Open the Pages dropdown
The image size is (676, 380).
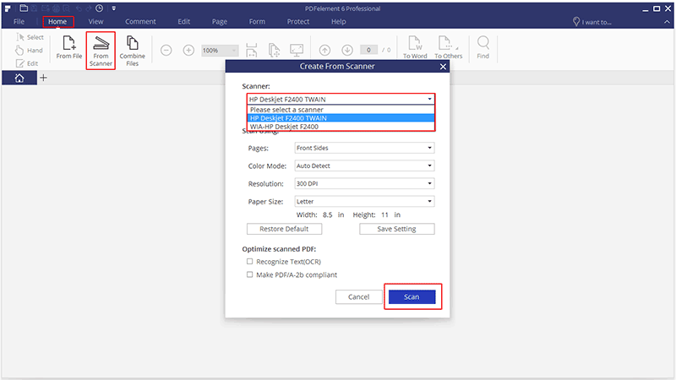coord(364,148)
